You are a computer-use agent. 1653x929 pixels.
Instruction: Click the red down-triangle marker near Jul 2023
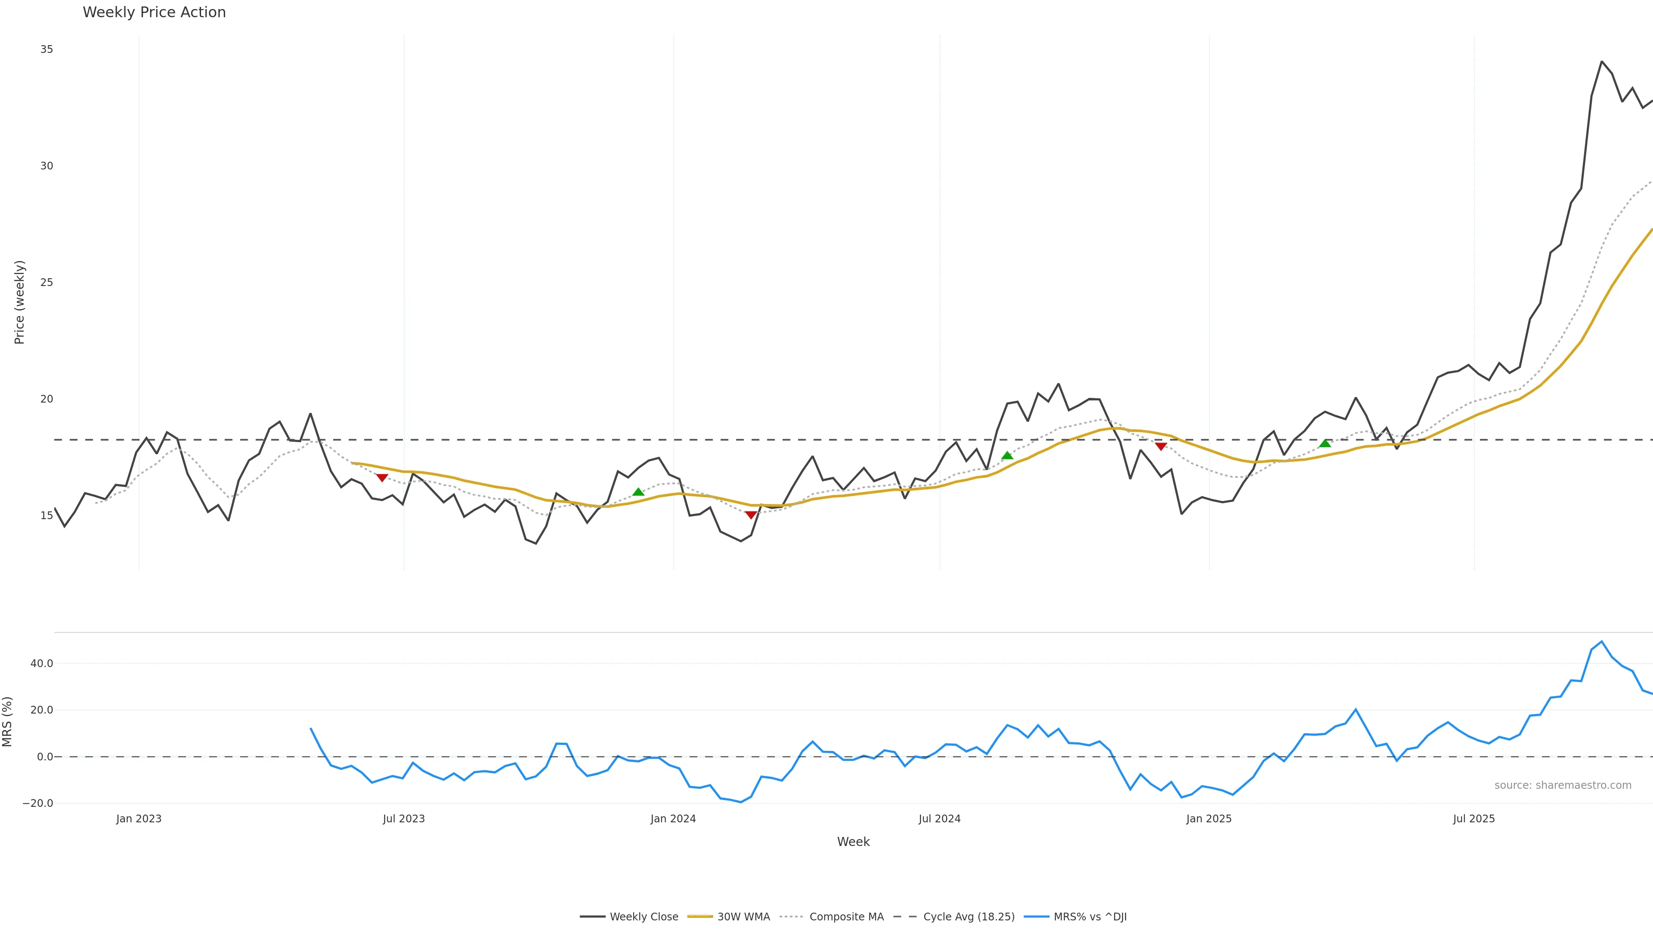[x=382, y=478]
